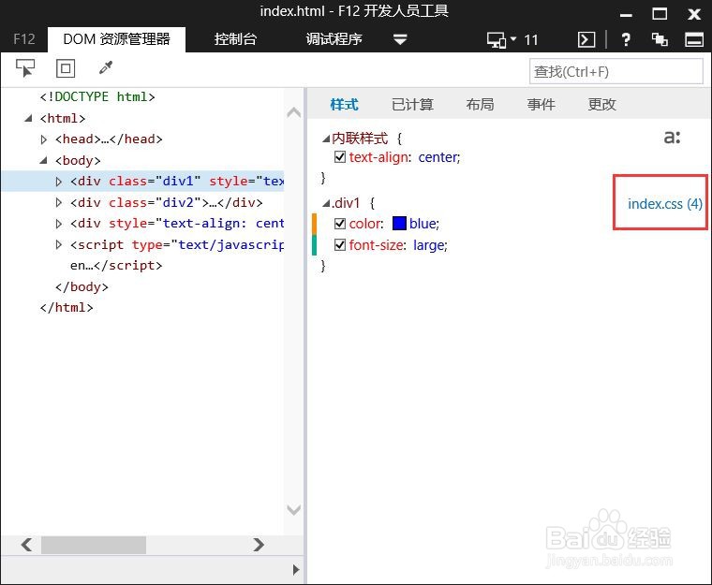Click the F12 label button
This screenshot has height=585, width=712.
24,39
